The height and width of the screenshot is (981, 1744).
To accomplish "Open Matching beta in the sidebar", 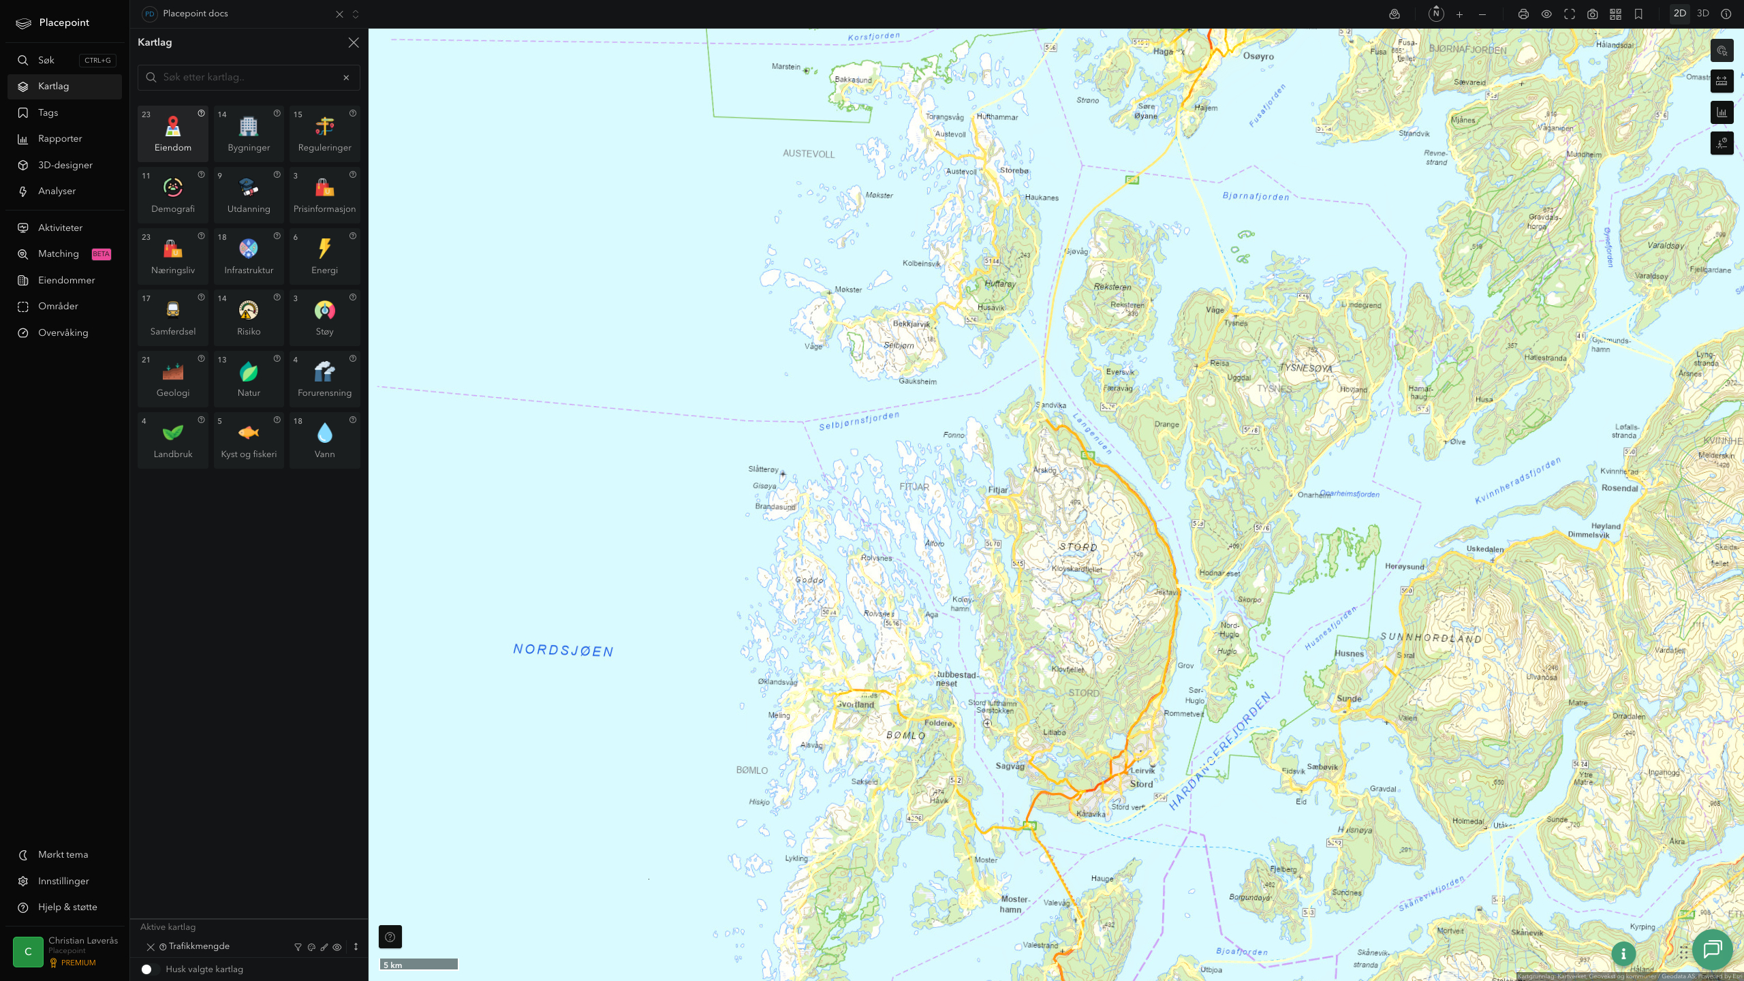I will coord(65,254).
